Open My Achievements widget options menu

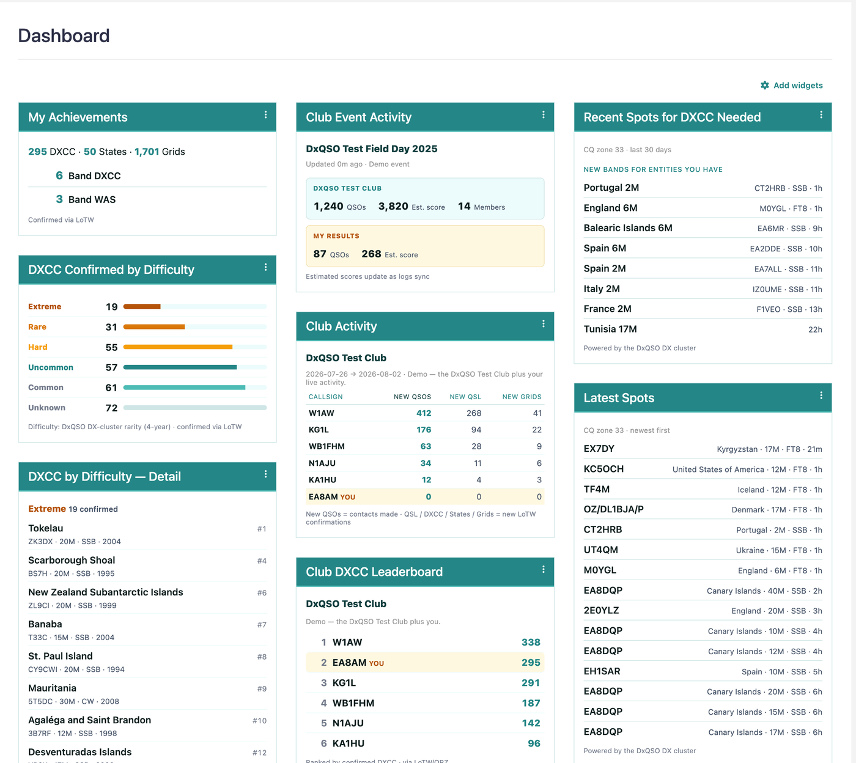(265, 115)
